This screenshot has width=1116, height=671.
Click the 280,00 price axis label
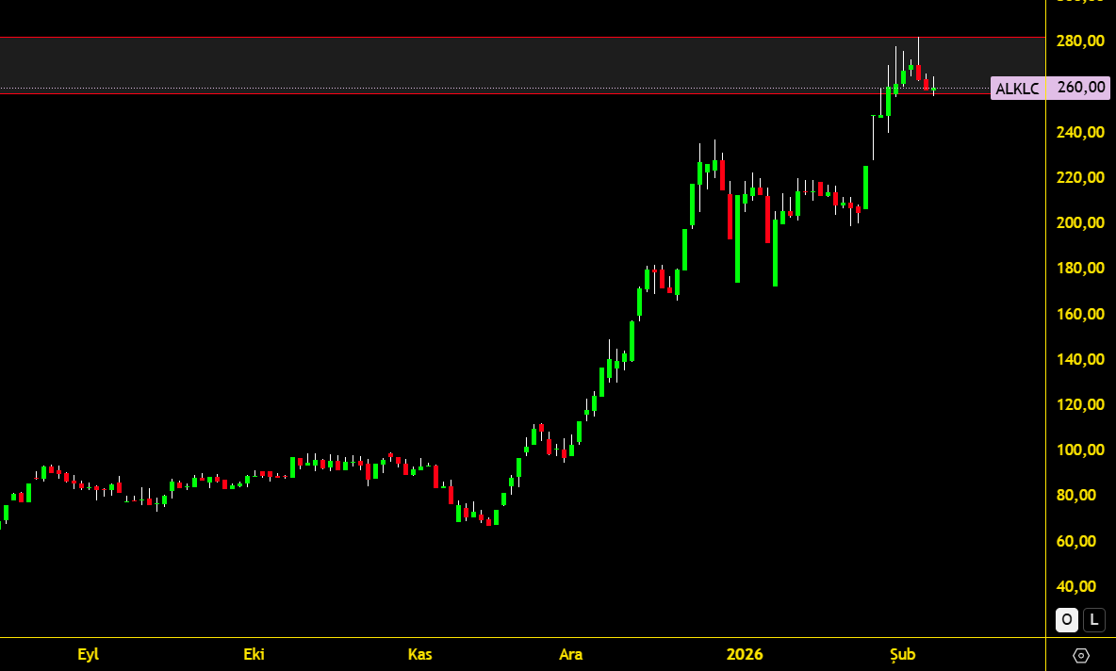(x=1080, y=41)
